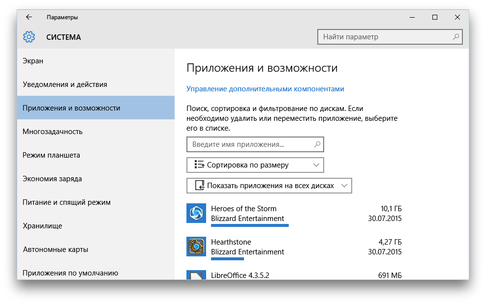486x304 pixels.
Task: Open Питание и спящий режим
Action: (x=66, y=202)
